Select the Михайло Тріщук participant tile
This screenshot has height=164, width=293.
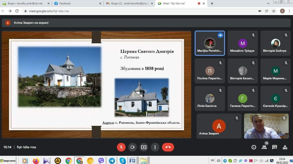pyautogui.click(x=243, y=43)
